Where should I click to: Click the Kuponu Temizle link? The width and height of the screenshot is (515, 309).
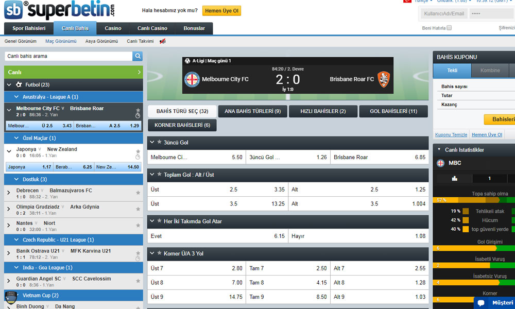451,134
